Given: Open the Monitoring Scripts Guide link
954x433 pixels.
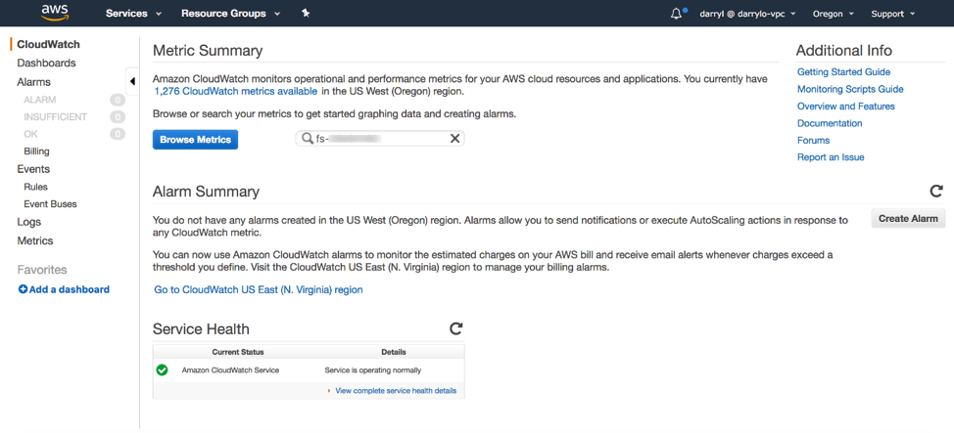Looking at the screenshot, I should click(850, 89).
